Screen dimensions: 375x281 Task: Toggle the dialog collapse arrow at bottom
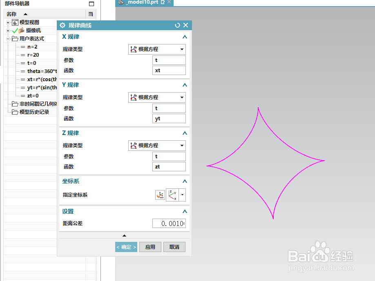(124, 235)
